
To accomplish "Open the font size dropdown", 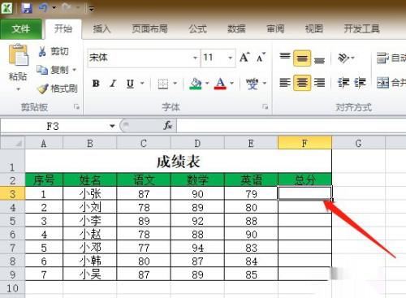I will pos(230,58).
